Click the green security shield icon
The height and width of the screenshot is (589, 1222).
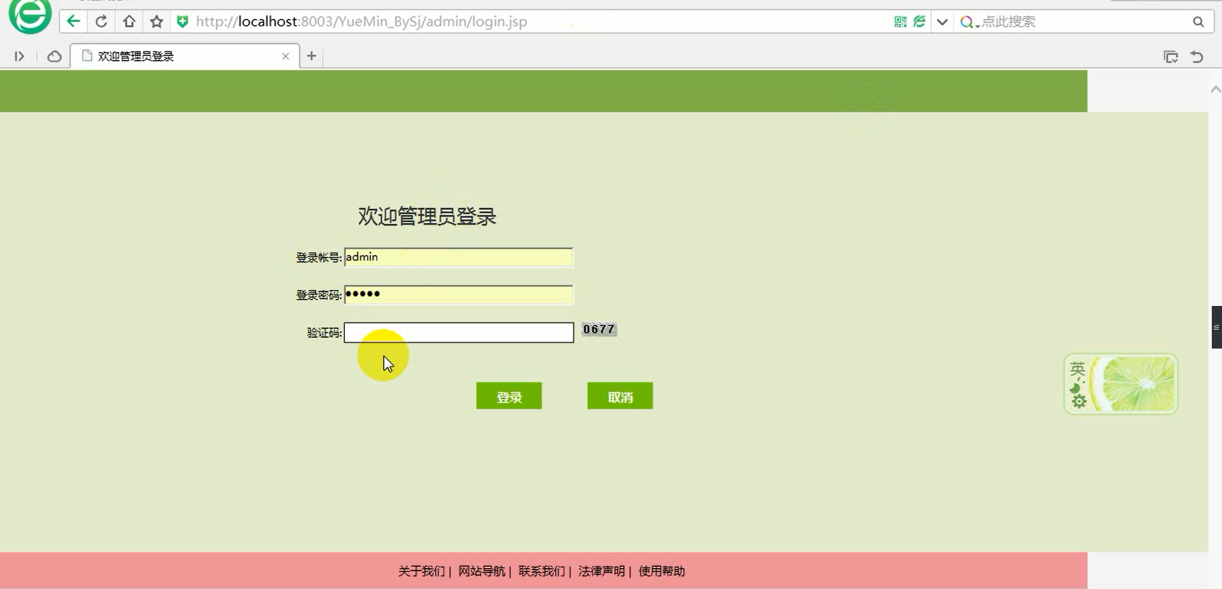pyautogui.click(x=183, y=22)
